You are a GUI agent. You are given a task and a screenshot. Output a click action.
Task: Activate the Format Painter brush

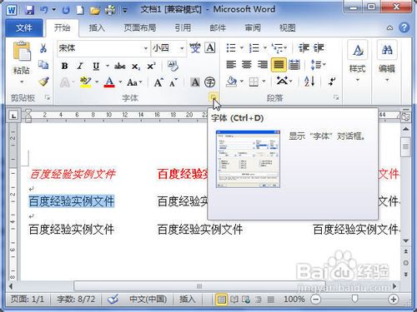[x=43, y=82]
